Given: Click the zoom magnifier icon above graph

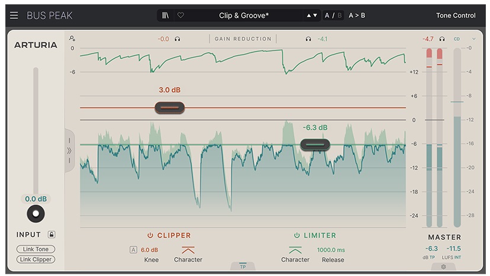Looking at the screenshot, I should click(72, 38).
